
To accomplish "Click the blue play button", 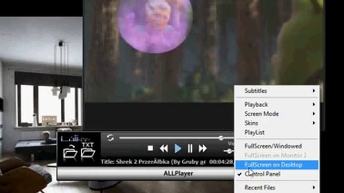I will click(177, 149).
